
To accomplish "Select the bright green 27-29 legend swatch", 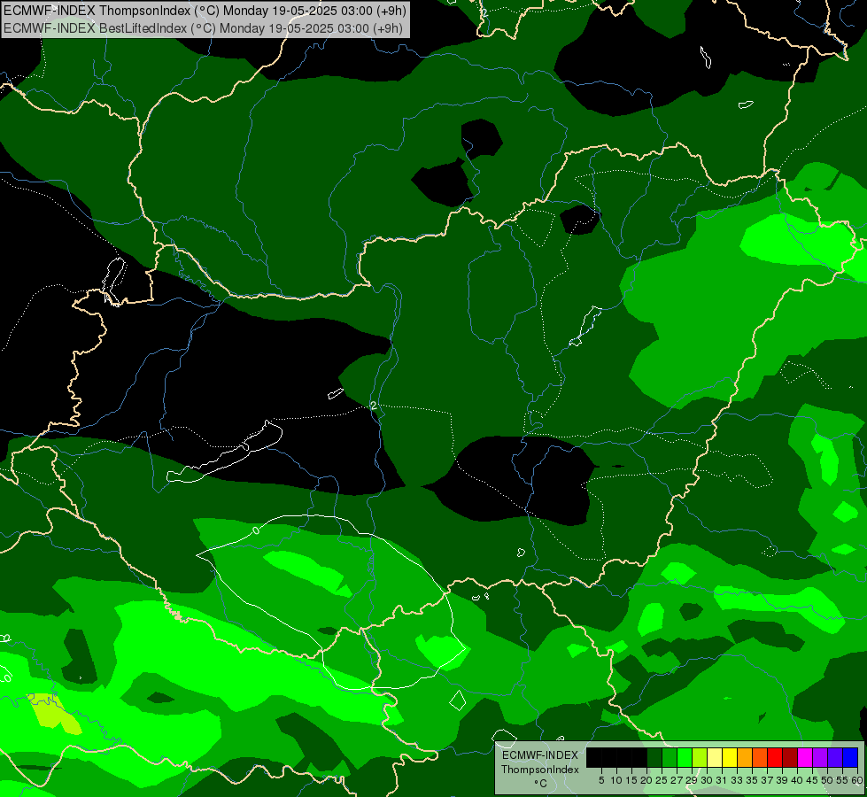I will 685,757.
